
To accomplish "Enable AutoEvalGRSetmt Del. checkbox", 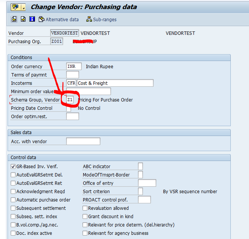I will 13,175.
